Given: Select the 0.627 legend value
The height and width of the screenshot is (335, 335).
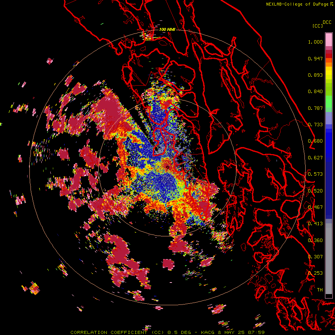Looking at the screenshot, I should pyautogui.click(x=315, y=158).
